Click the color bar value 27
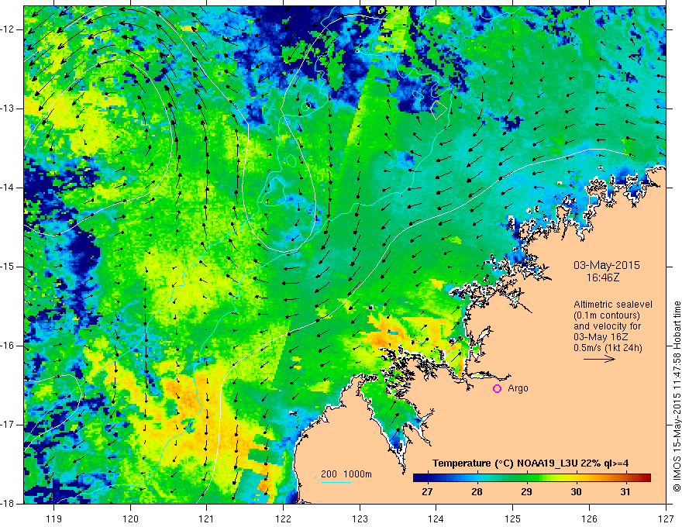Screen dimensions: 682x527 (x=427, y=492)
